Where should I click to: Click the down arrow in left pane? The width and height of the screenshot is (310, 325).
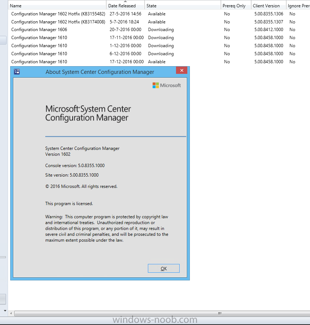point(5,311)
